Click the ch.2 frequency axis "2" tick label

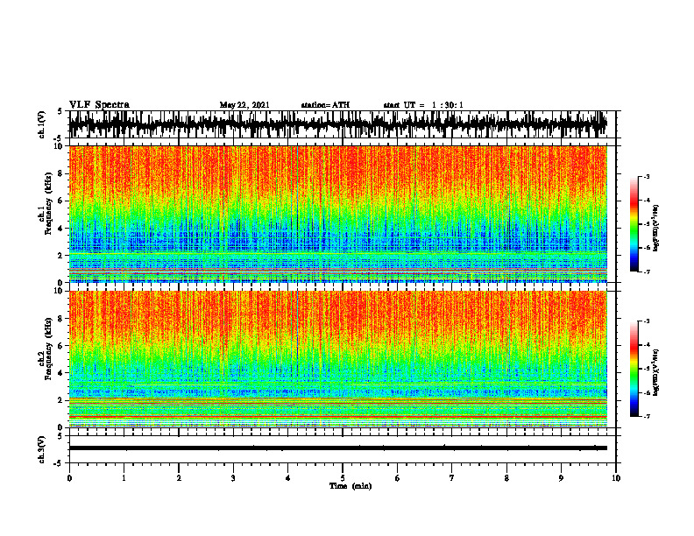click(x=60, y=400)
